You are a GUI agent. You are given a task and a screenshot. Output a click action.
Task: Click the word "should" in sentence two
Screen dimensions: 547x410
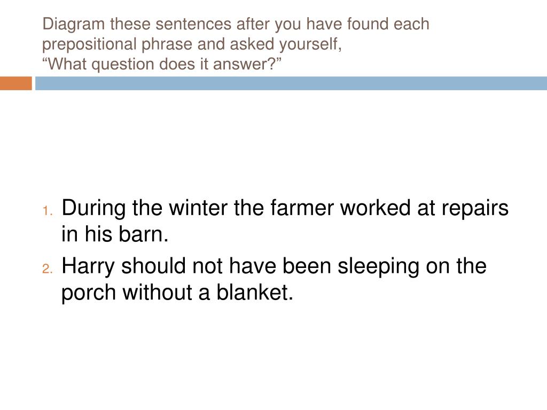click(x=154, y=266)
